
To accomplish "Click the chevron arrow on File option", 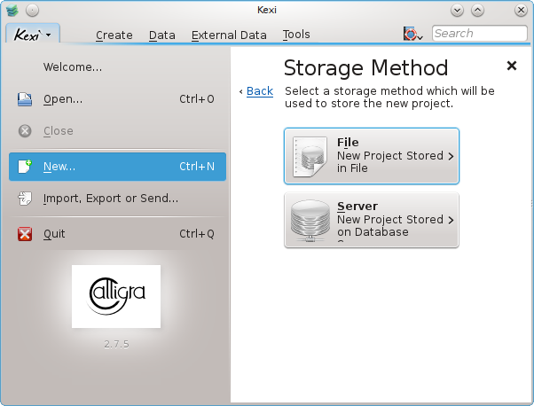I will point(451,156).
